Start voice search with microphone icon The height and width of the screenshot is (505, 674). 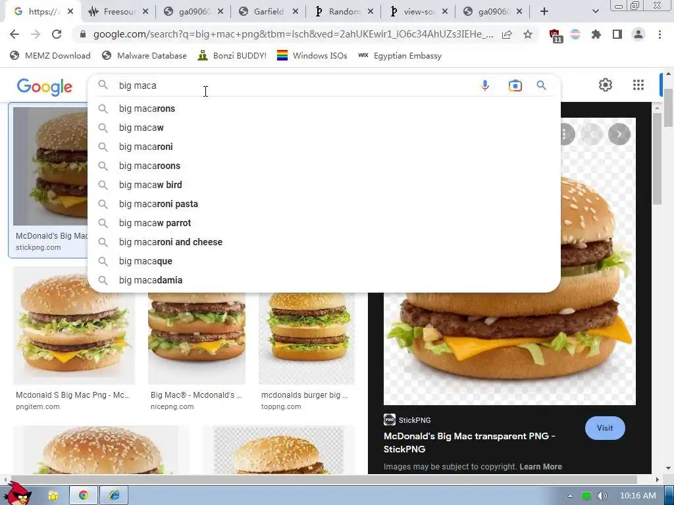click(x=485, y=85)
